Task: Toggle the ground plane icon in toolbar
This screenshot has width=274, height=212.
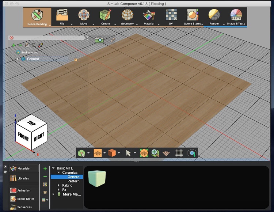Action: coord(167,153)
